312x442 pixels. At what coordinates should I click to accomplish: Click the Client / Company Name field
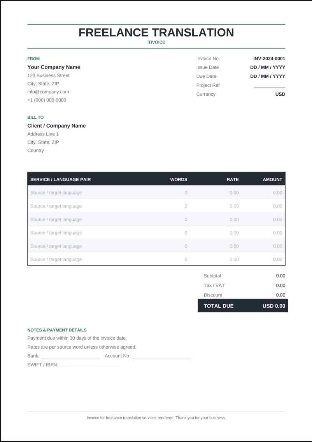point(56,126)
